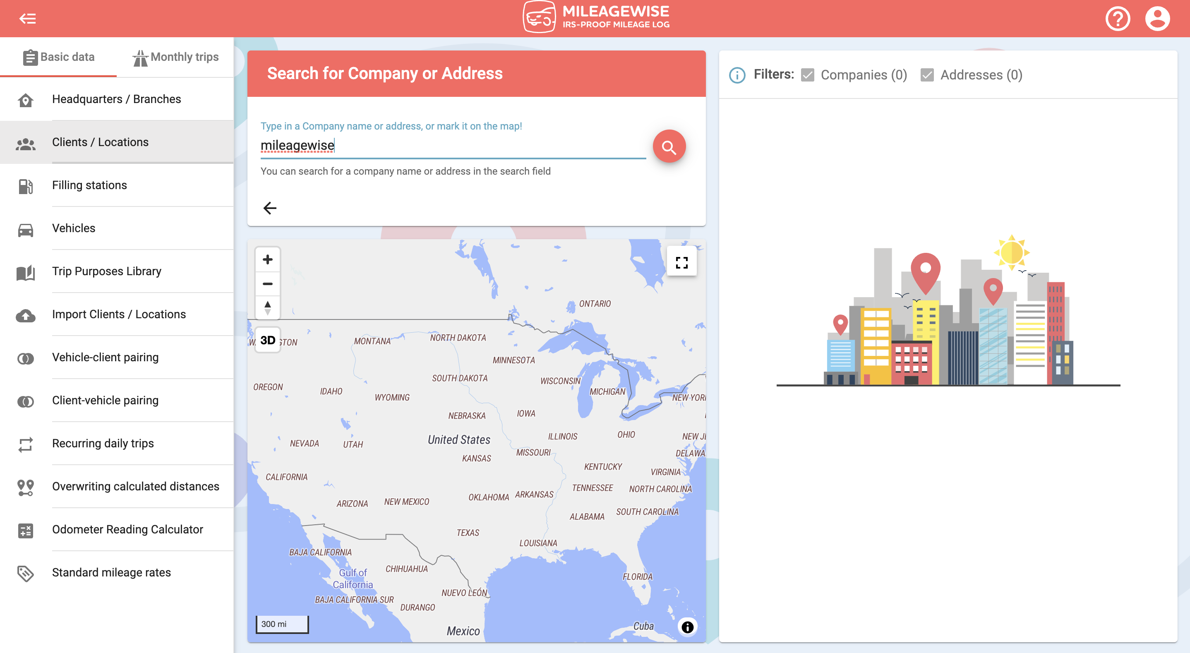Open Filling stations from the sidebar

(x=89, y=185)
